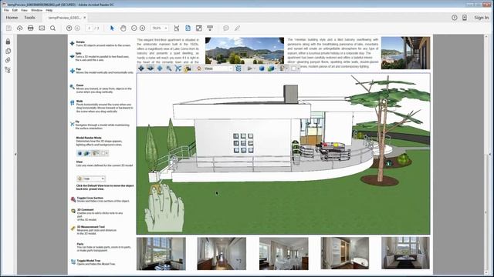Add a sticky note comment

(226, 28)
